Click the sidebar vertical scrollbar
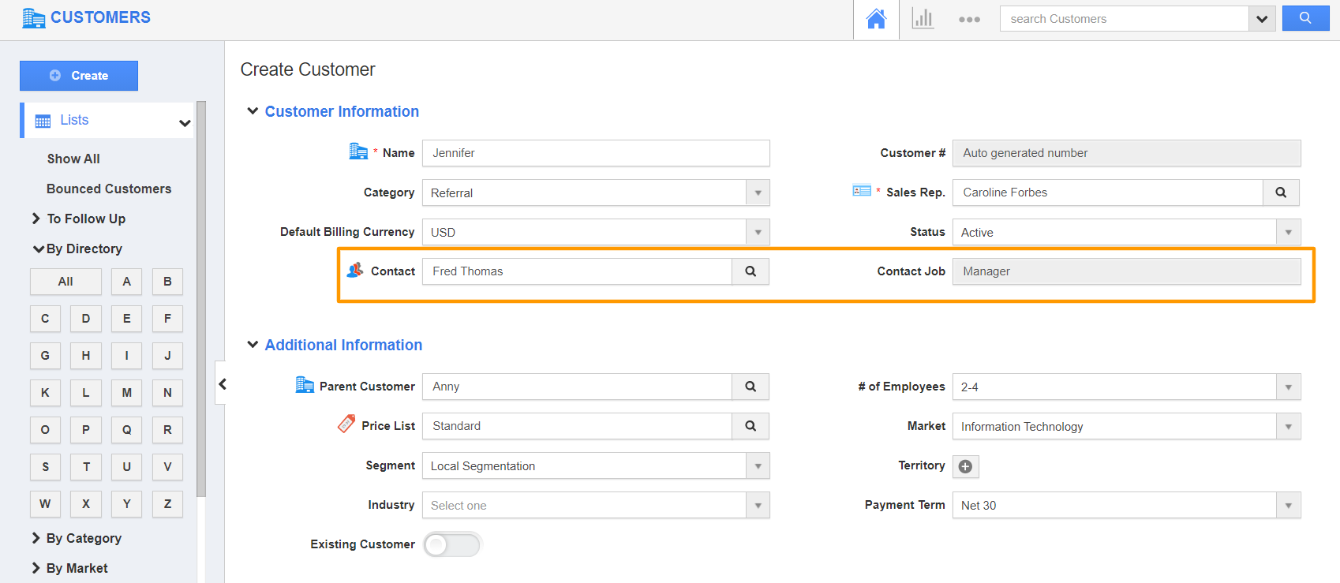 click(x=201, y=299)
